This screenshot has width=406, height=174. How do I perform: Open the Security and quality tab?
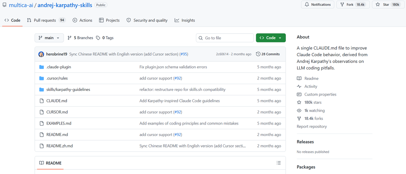[x=147, y=20]
